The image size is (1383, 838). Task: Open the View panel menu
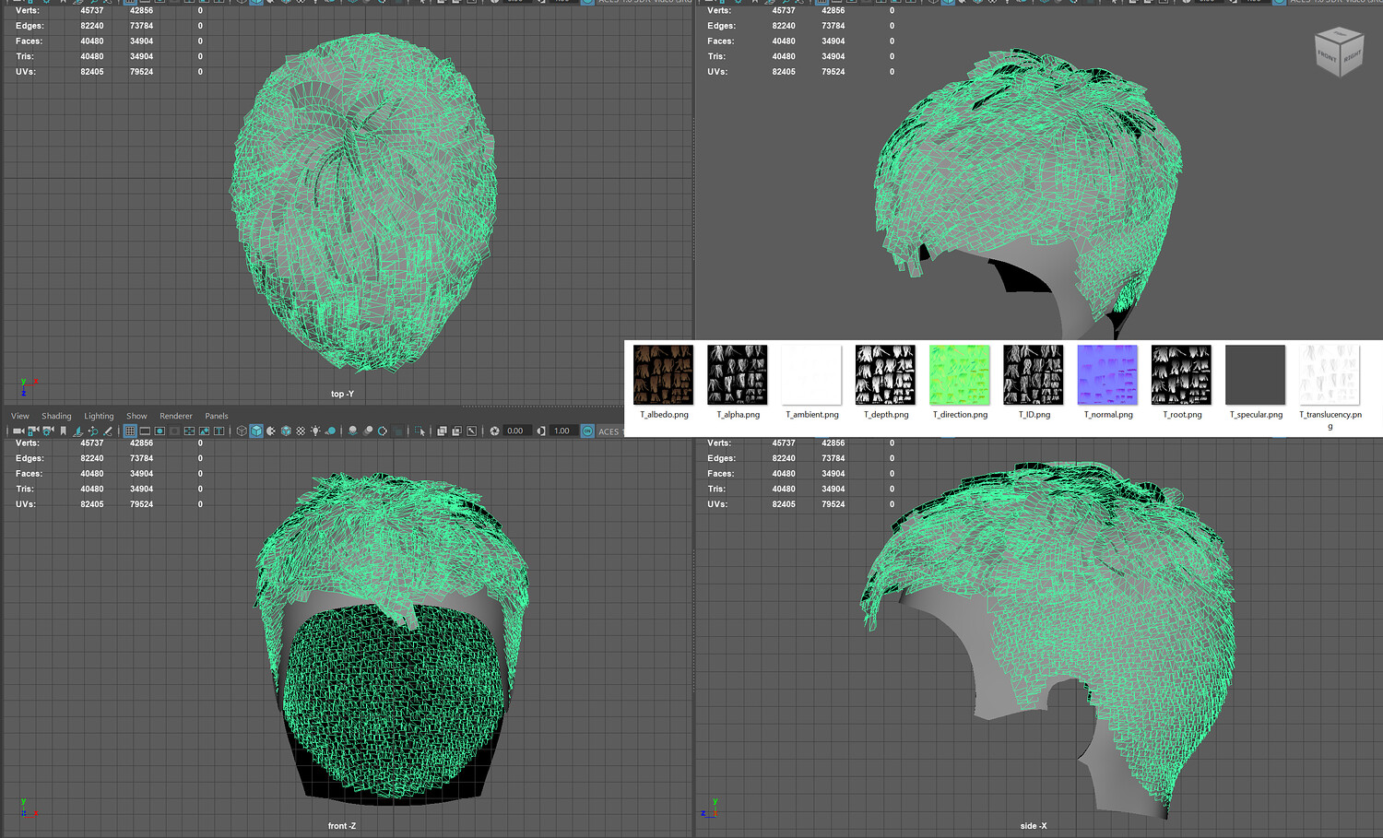20,416
